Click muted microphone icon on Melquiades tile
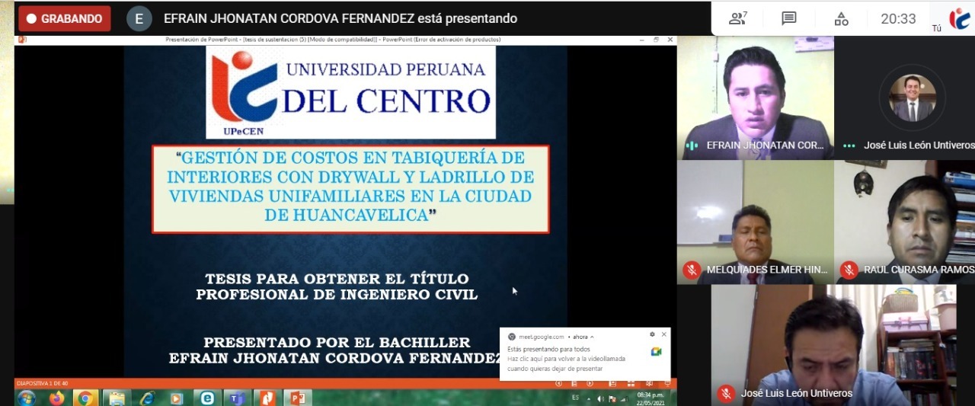The width and height of the screenshot is (975, 406). click(x=692, y=270)
